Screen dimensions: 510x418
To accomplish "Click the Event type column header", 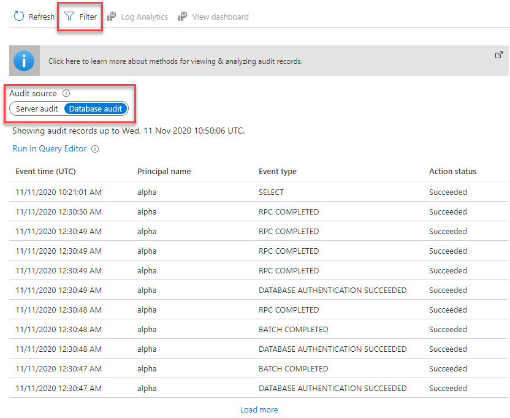I will click(277, 172).
